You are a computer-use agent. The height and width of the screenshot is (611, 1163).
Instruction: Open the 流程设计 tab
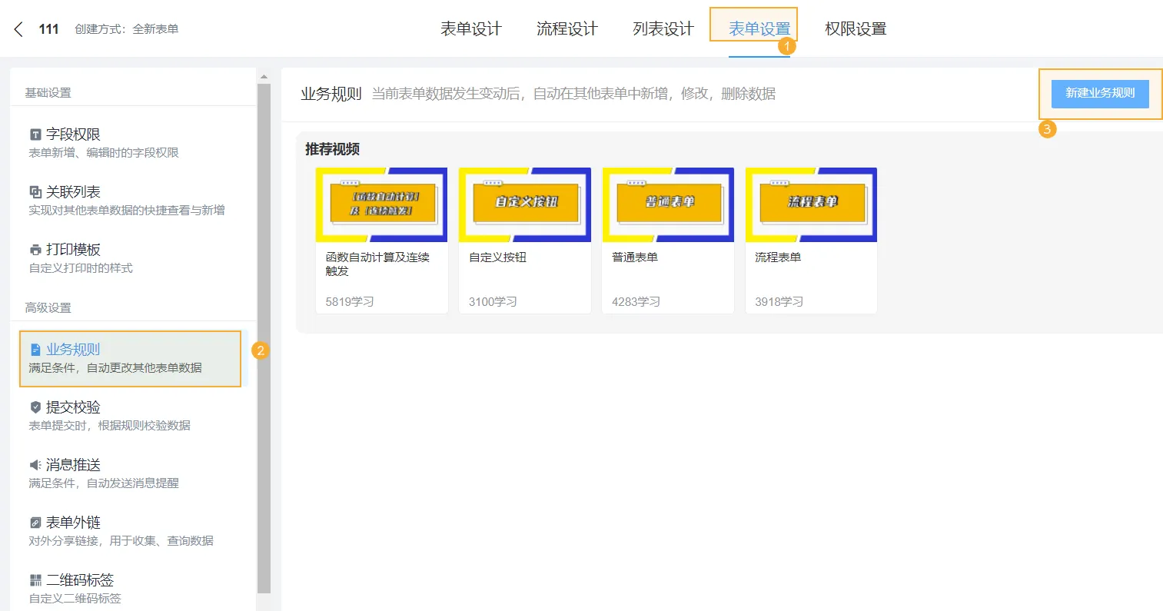(567, 29)
